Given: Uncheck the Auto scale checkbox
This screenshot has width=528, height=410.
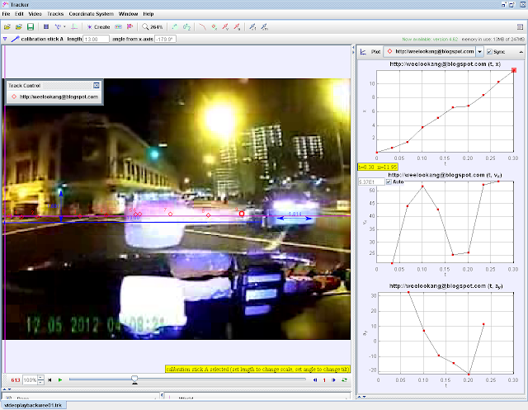Looking at the screenshot, I should pos(388,181).
